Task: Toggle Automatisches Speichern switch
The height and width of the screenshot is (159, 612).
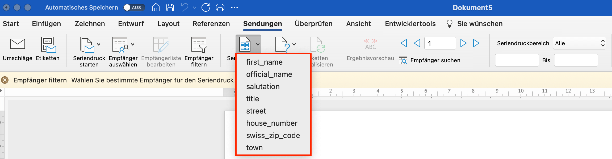Action: click(134, 7)
